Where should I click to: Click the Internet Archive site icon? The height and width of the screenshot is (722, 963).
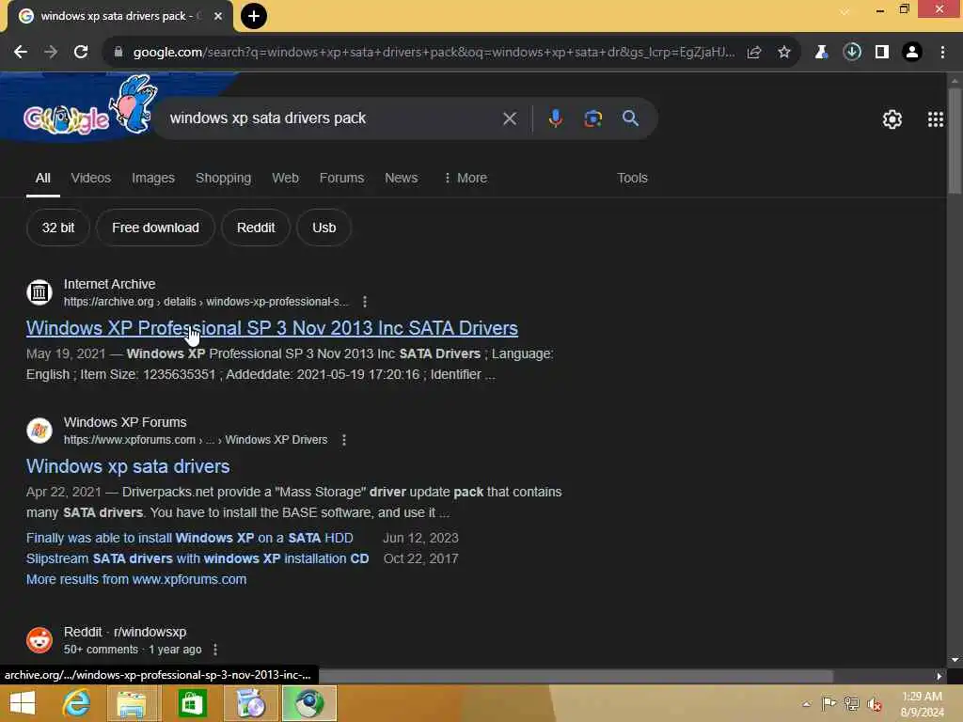[39, 292]
